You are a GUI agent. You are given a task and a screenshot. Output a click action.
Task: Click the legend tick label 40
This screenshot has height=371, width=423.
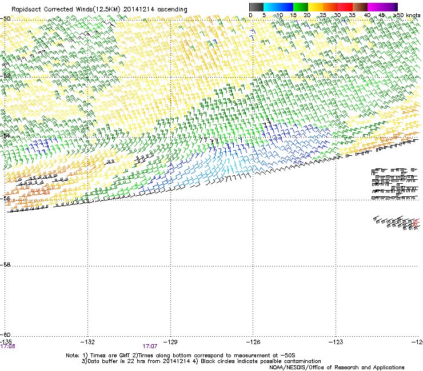[367, 15]
